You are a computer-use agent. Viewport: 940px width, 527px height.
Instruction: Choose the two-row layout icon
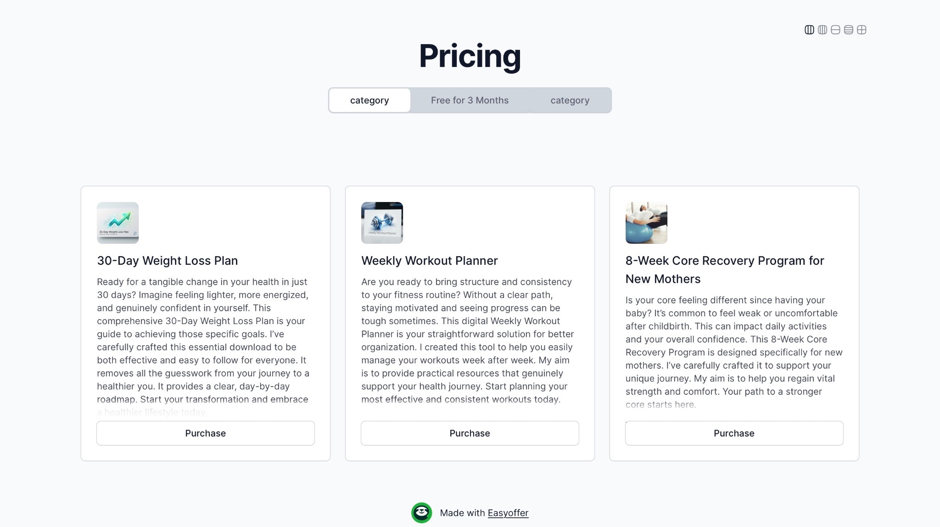pos(835,30)
